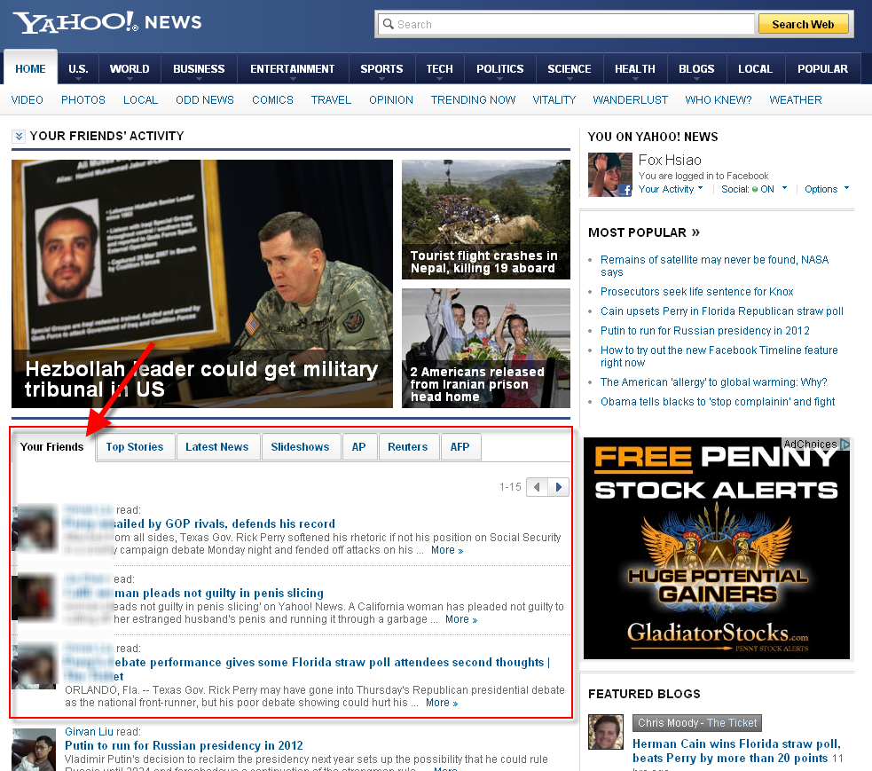Read American 'allergy' to global warming story
The height and width of the screenshot is (771, 872).
coord(713,382)
